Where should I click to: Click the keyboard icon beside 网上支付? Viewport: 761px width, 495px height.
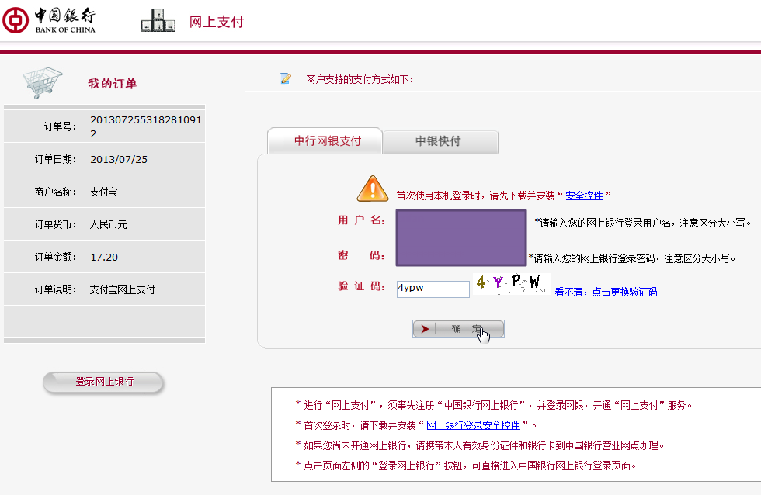click(x=157, y=20)
